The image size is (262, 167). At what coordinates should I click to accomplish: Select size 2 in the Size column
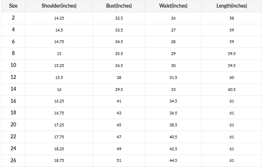13,18
